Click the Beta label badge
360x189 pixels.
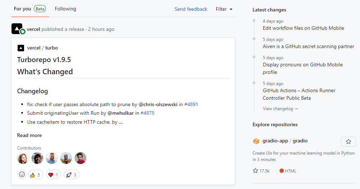(x=40, y=9)
